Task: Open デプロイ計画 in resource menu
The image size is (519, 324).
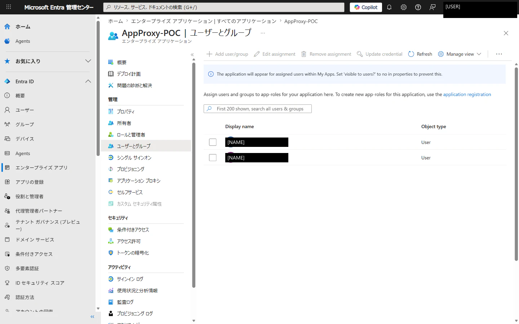Action: (129, 74)
